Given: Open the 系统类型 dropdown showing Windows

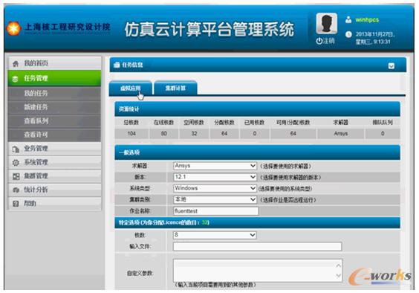Looking at the screenshot, I should 215,188.
